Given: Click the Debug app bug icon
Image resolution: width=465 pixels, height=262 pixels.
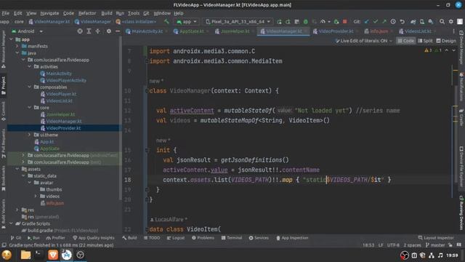Looking at the screenshot, I should [x=305, y=22].
